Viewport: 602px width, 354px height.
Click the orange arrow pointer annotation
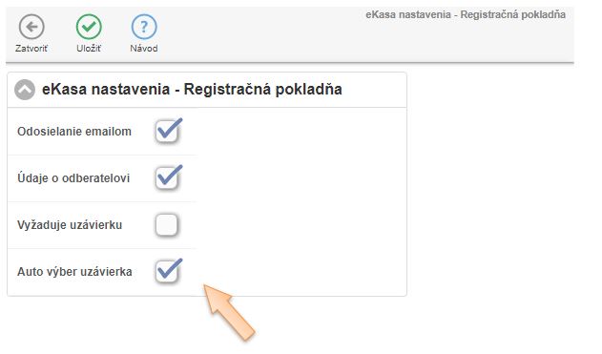pos(229,312)
